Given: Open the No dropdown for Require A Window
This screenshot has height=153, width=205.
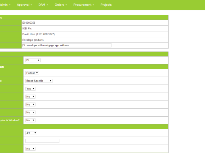Looking at the screenshot, I should tap(30, 120).
